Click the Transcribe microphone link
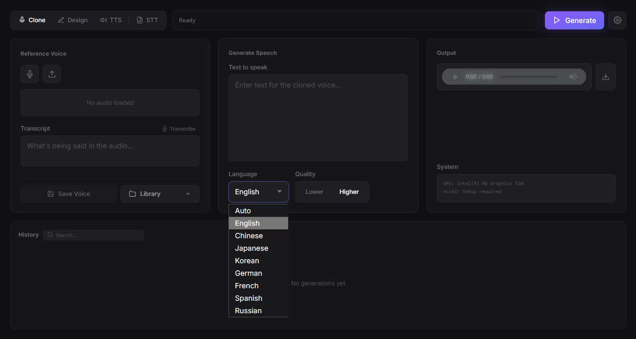 pos(179,129)
